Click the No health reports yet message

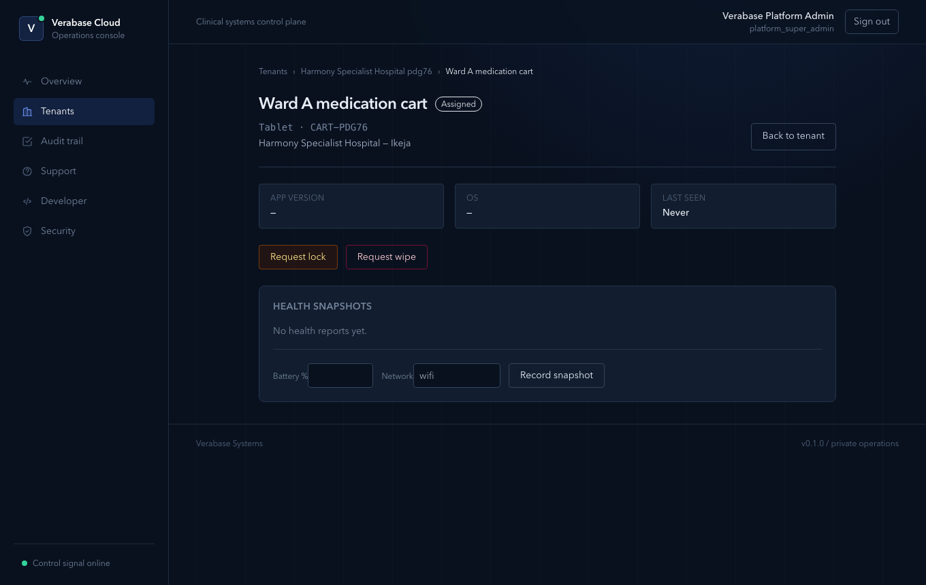coord(320,331)
